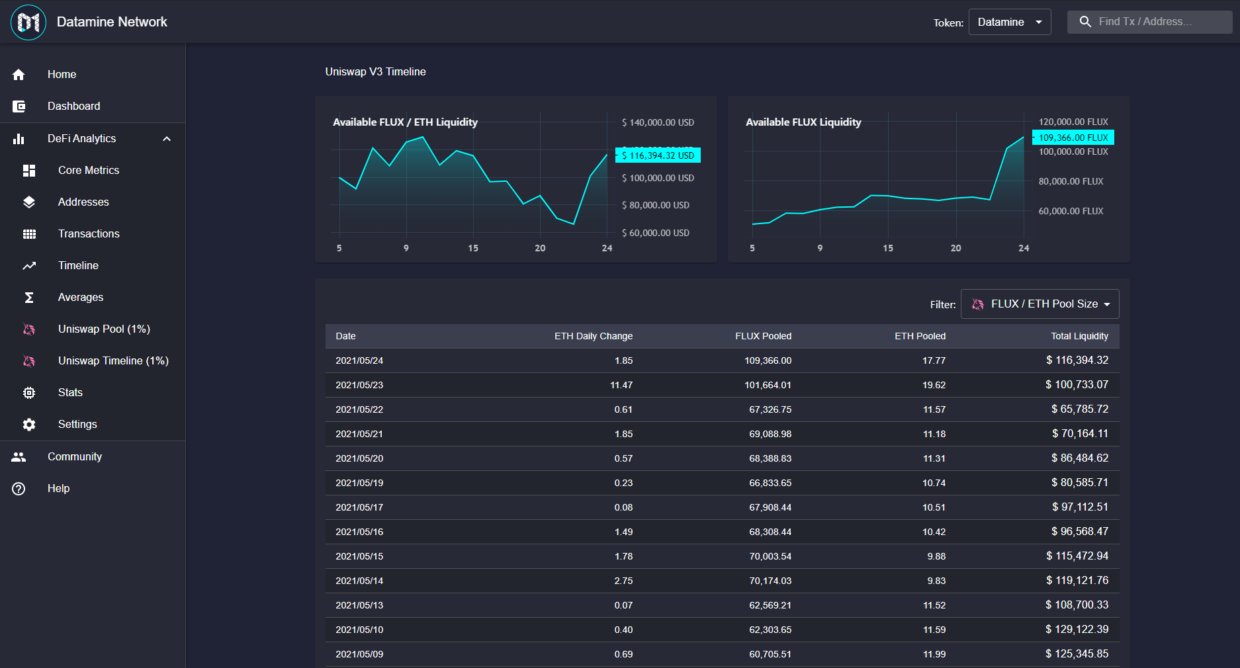This screenshot has height=668, width=1240.
Task: Click FLUX pooled value 70,174.03
Action: coord(770,581)
